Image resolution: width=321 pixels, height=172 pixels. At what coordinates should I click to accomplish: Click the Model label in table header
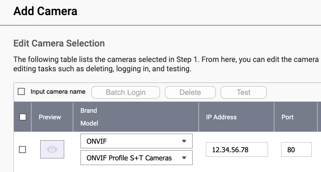(x=89, y=123)
